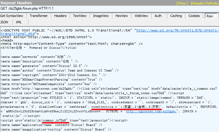The width and height of the screenshot is (219, 132).
Task: Click the html xmlns line
Action: click(46, 37)
